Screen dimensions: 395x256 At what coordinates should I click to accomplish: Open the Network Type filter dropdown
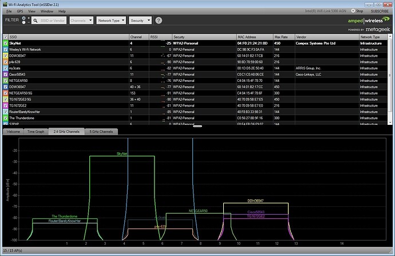tap(111, 21)
